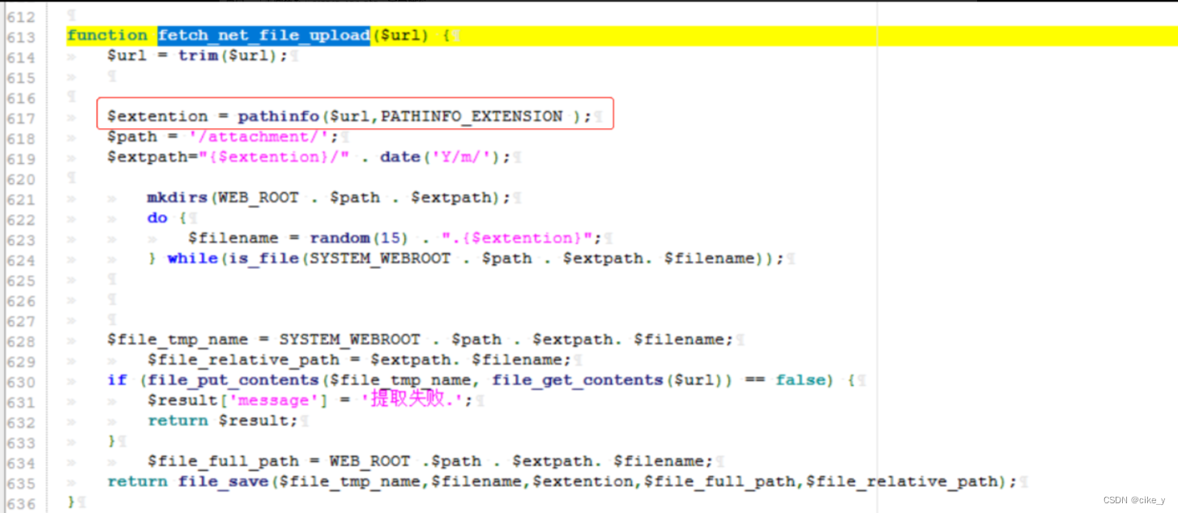Click line number 615 in the gutter
The image size is (1178, 513).
click(x=21, y=78)
